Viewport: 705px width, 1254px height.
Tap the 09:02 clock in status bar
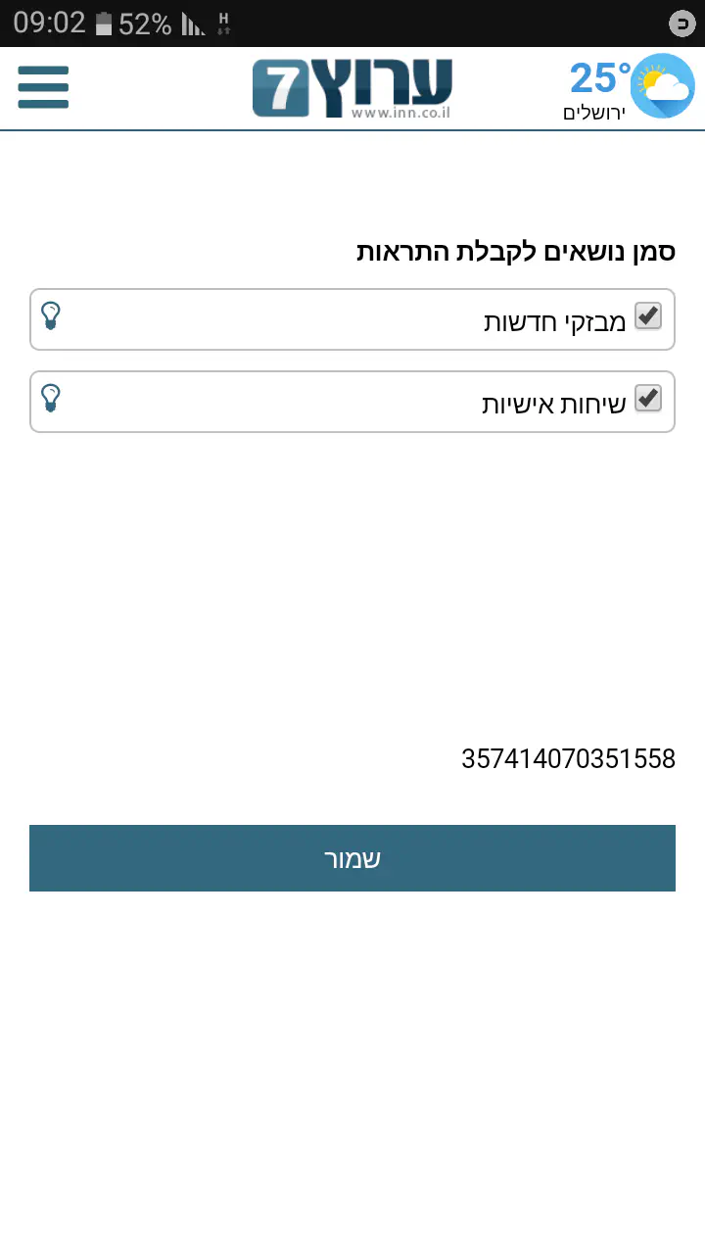pos(50,24)
